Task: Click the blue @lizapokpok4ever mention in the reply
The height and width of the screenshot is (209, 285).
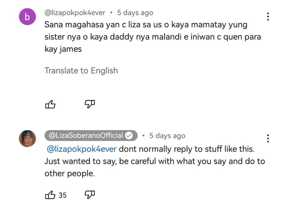Action: 81,149
